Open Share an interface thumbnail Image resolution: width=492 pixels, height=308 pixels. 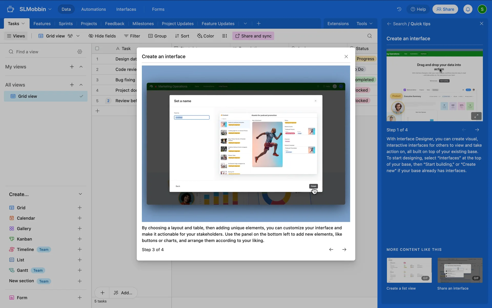pyautogui.click(x=460, y=270)
